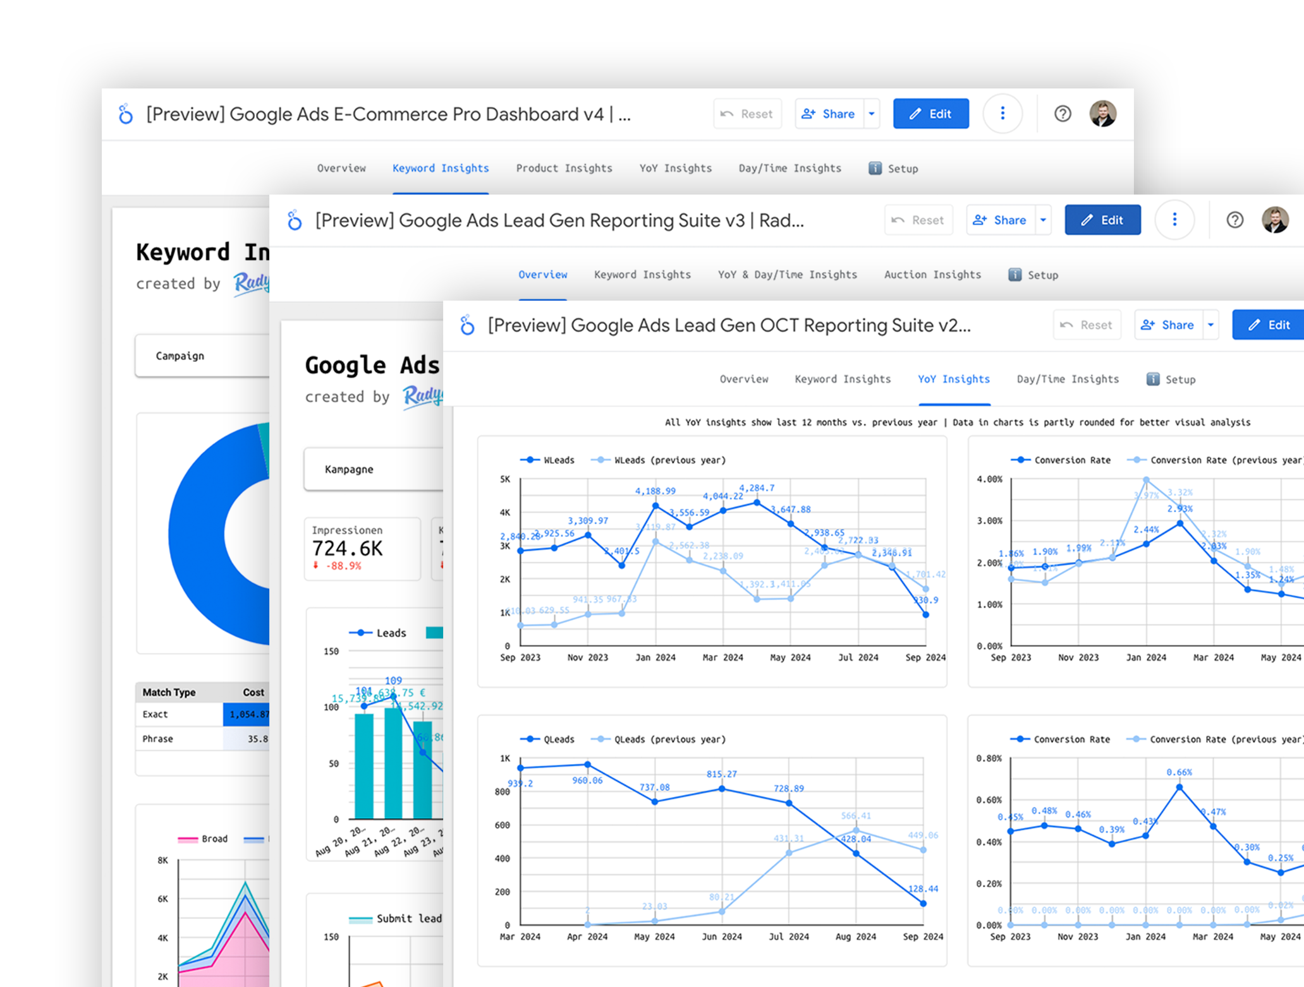Open YoY & Day/Time Insights tab
The height and width of the screenshot is (987, 1304).
click(787, 274)
